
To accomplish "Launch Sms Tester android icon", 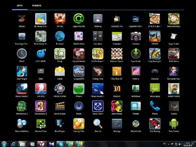I will click(174, 123).
